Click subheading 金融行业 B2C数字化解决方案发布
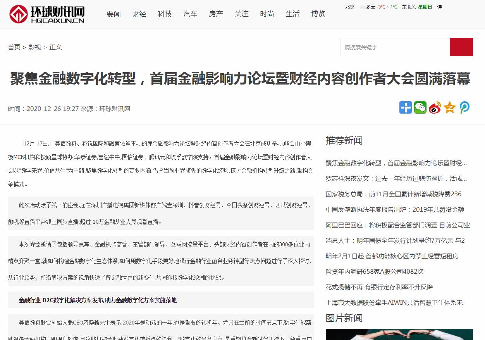485x340 pixels. click(98, 300)
